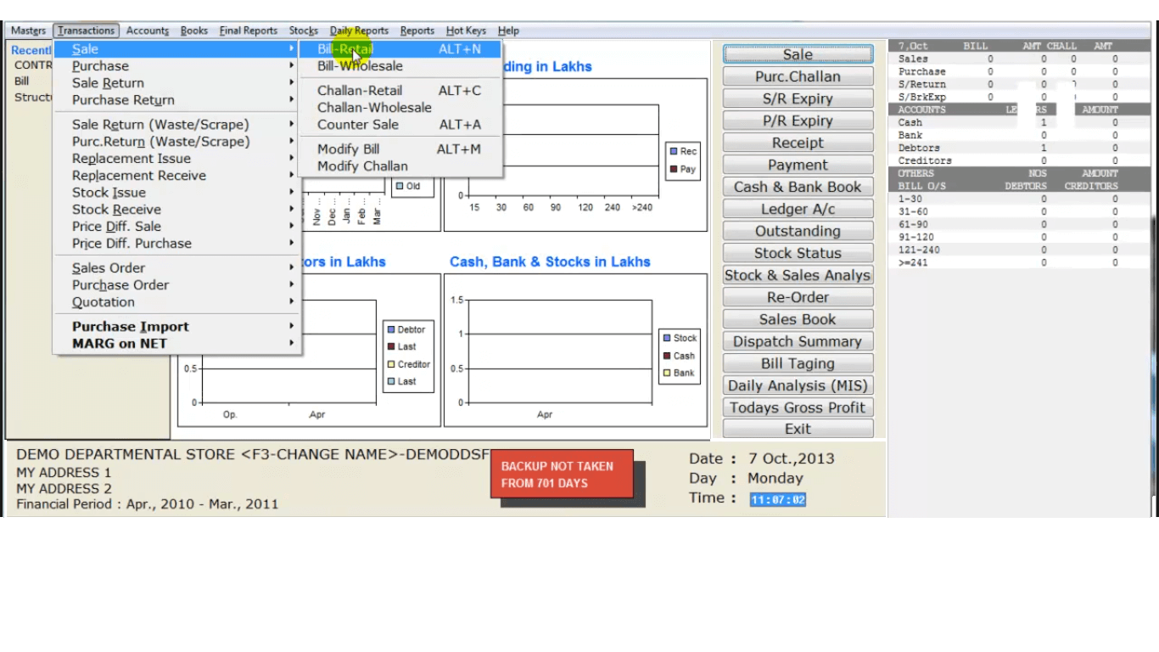Click the '31-60' bill outstanding row
1159x652 pixels.
(1018, 211)
